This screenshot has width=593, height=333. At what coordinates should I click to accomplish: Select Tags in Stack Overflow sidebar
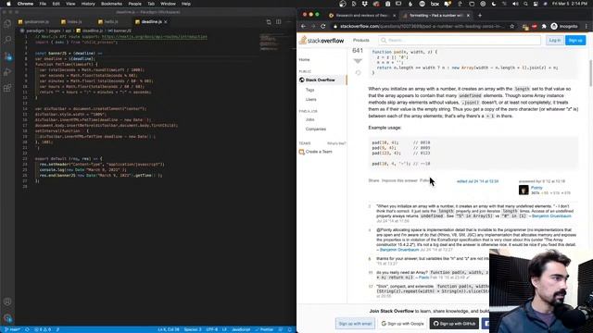tap(310, 90)
